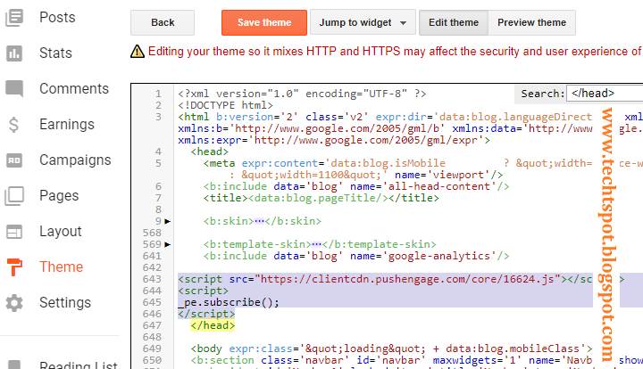Click the opening <head> tag line

pos(209,152)
